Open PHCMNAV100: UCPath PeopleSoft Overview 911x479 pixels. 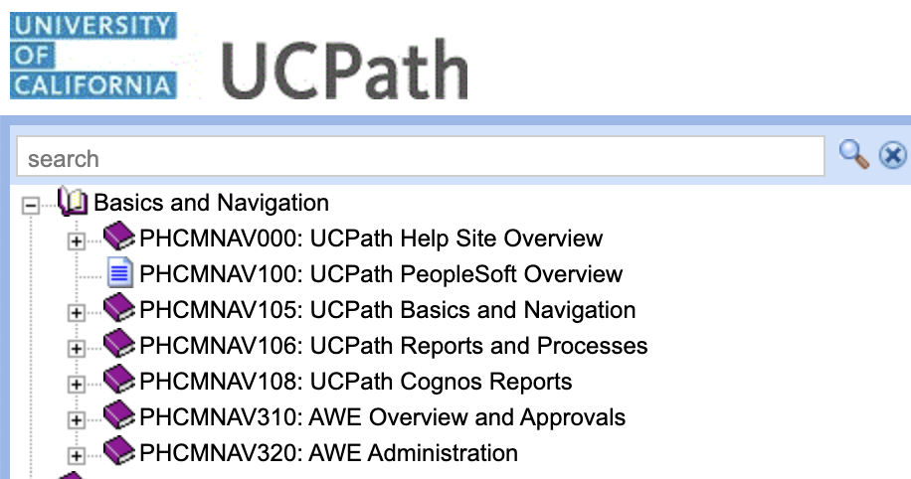[381, 274]
